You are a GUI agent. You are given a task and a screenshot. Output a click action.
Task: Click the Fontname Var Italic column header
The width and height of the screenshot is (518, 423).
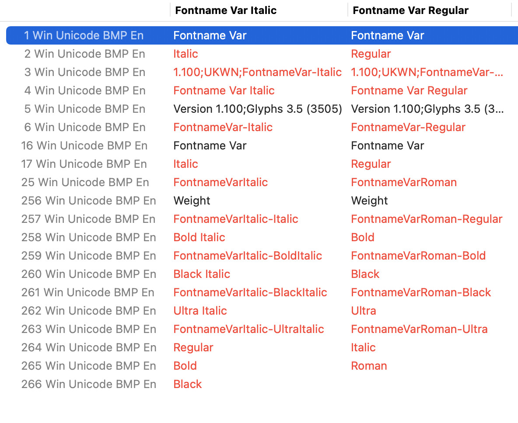click(x=226, y=10)
